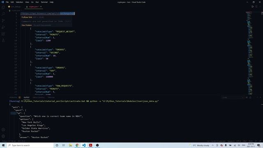Open the Selection menu

tap(19, 2)
